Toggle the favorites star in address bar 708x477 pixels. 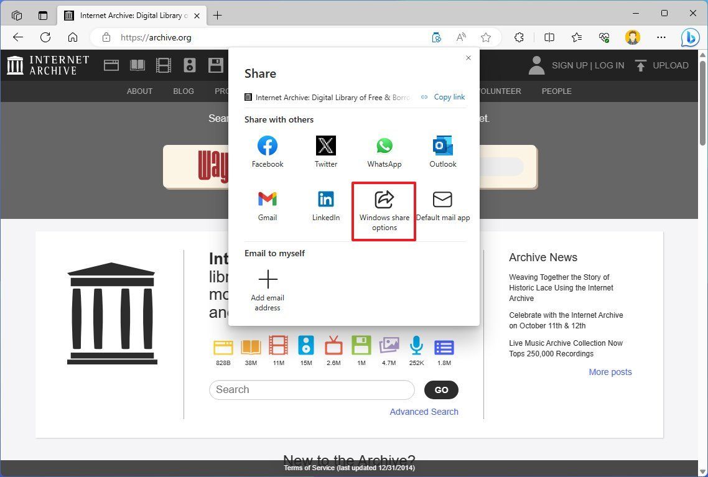point(486,37)
